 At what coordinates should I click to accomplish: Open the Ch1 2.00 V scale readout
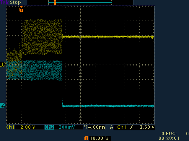(x=26, y=127)
